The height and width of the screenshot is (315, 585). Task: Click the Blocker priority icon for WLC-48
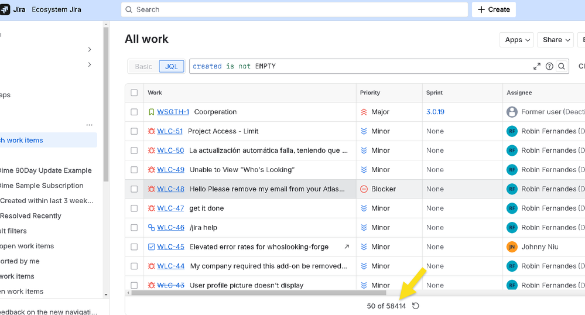364,189
